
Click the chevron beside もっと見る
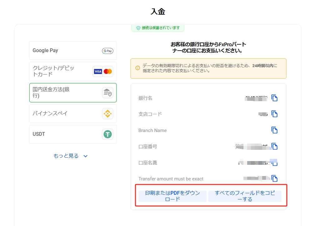pos(86,156)
